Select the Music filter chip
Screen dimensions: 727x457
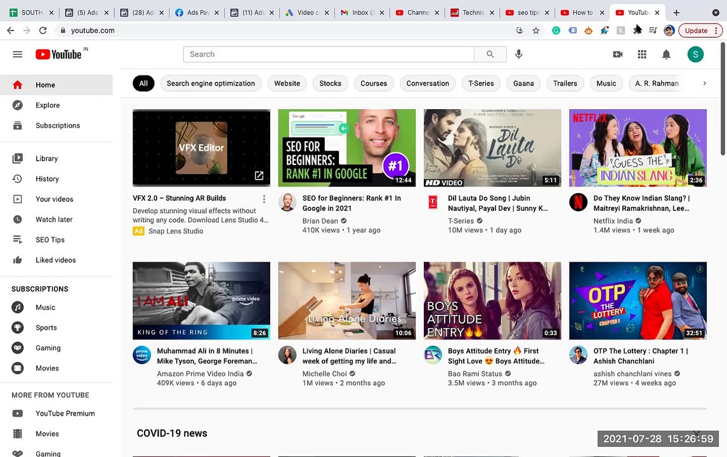point(606,84)
